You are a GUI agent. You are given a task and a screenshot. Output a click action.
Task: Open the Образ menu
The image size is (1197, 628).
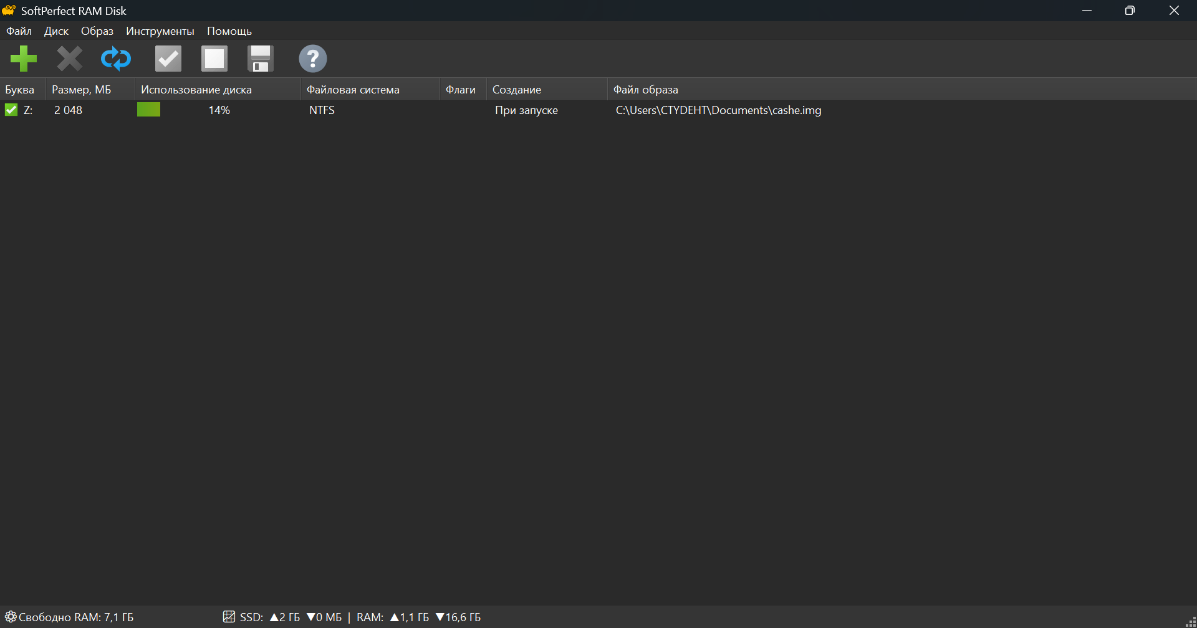(x=97, y=31)
